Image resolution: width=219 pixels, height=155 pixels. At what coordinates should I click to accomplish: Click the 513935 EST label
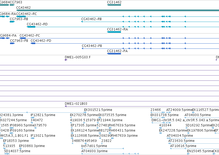(9, 146)
